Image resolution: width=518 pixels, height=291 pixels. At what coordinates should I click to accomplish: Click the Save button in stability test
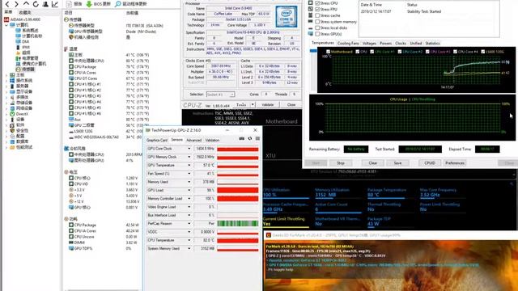397,163
